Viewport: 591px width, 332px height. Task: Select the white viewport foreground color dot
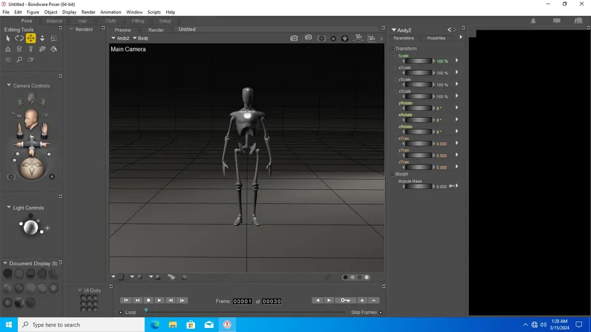pyautogui.click(x=366, y=278)
